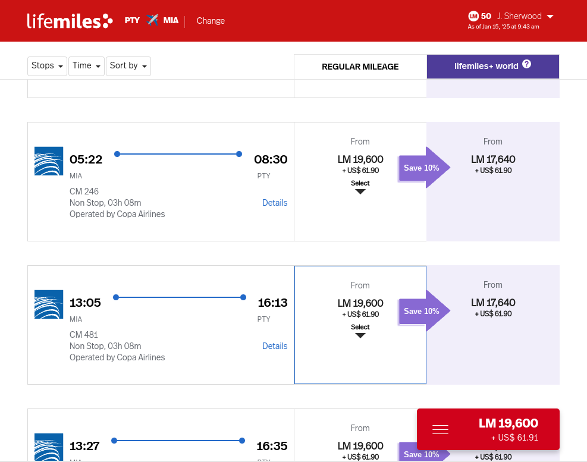The width and height of the screenshot is (587, 462).
Task: Click flight number CM 481
Action: 83,335
